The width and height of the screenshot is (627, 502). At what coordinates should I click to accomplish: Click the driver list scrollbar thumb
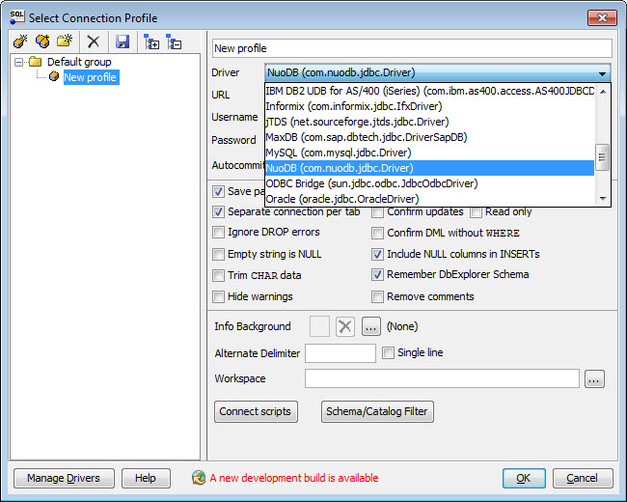coord(602,157)
